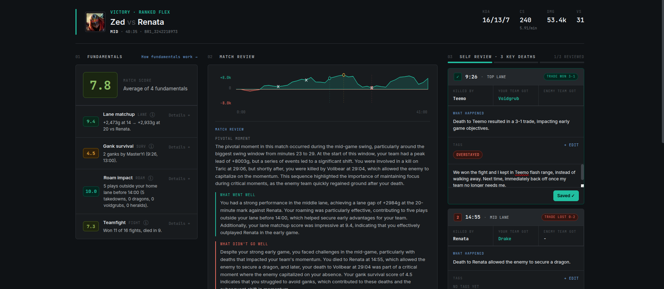Open the Lane matchup info icon
Screen dimensions: 664x289
[x=152, y=115]
